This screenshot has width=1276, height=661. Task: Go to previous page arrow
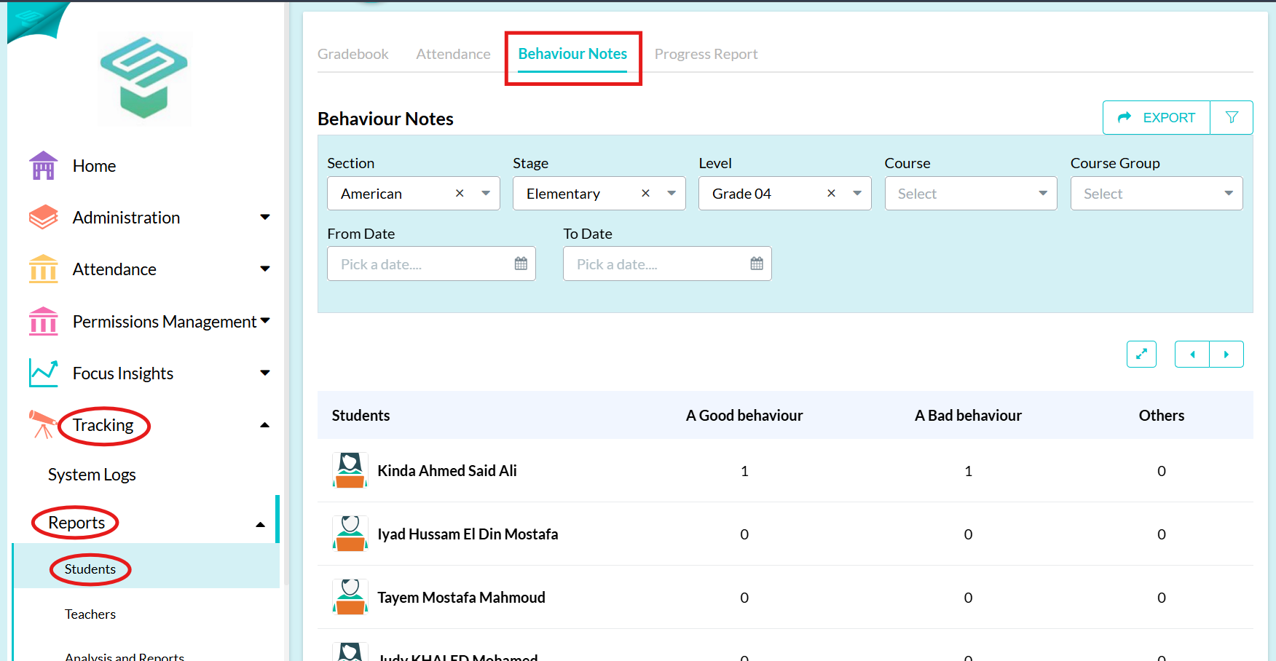tap(1192, 355)
